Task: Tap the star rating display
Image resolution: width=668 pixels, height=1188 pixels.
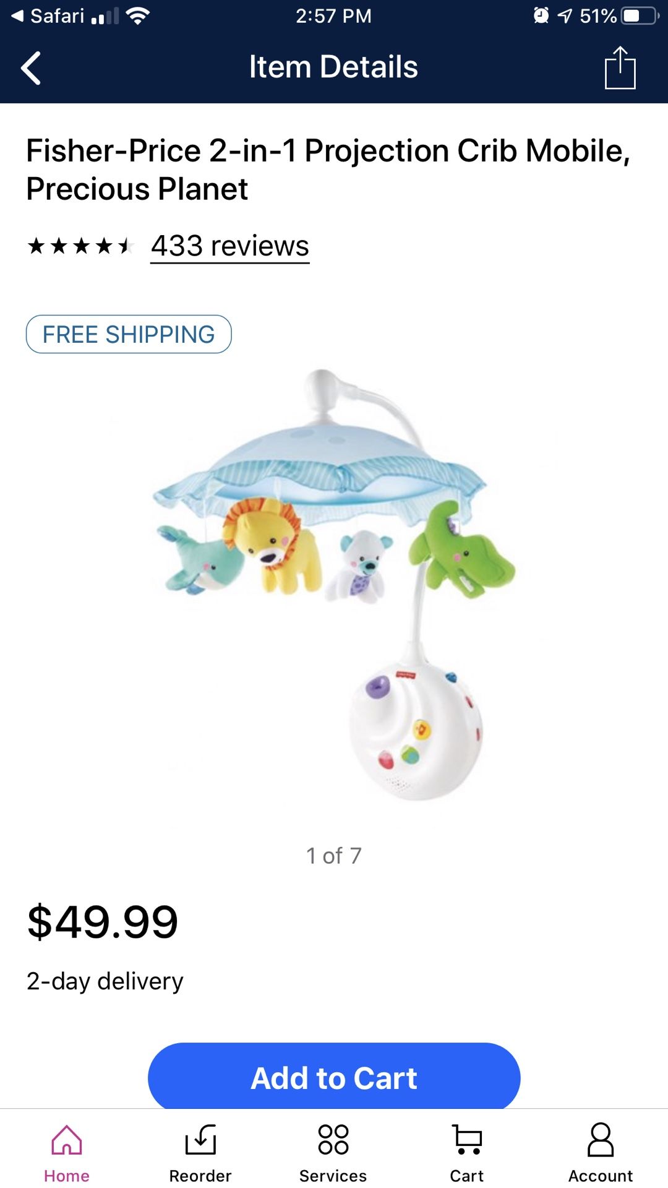Action: pos(80,246)
